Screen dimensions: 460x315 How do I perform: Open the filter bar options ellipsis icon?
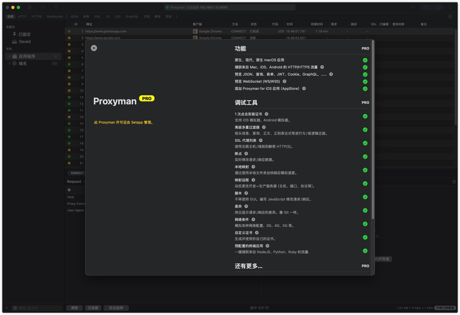pos(450,16)
